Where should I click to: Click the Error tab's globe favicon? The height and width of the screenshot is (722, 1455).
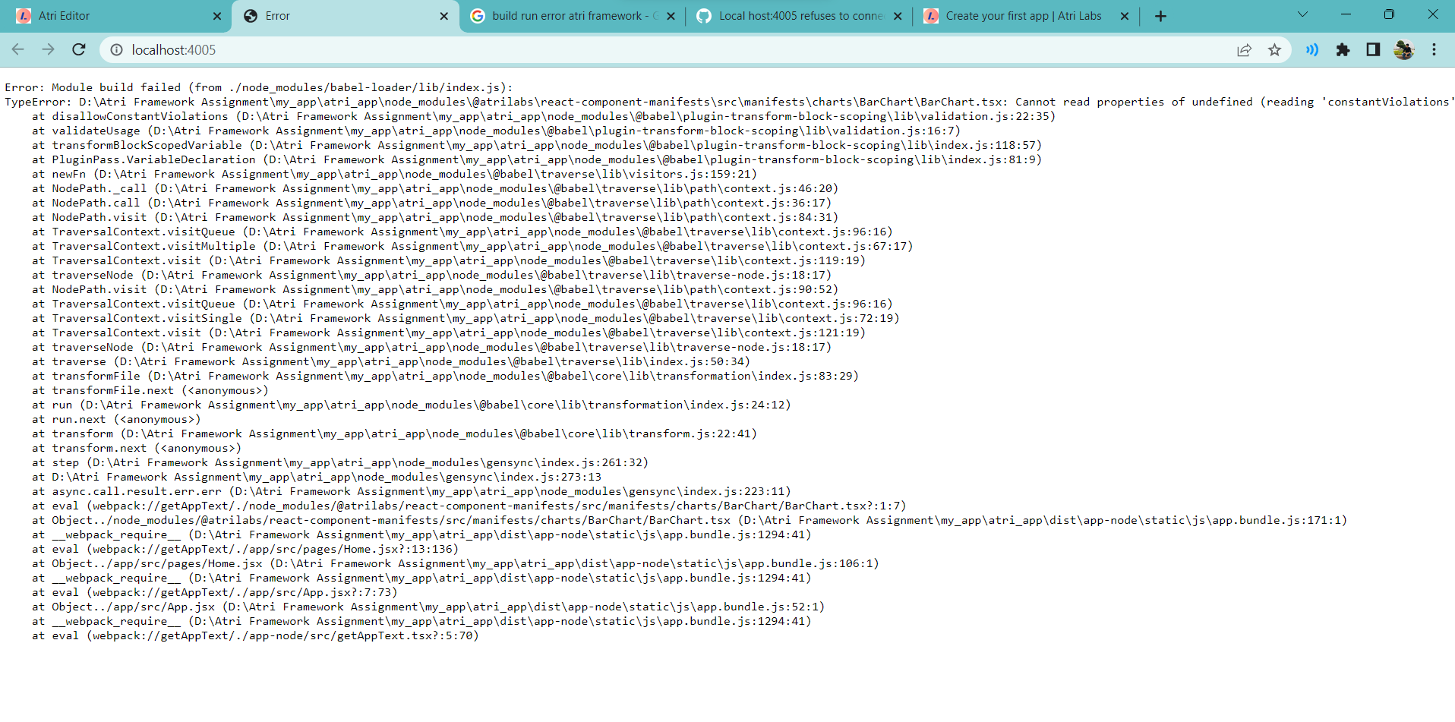(x=250, y=15)
